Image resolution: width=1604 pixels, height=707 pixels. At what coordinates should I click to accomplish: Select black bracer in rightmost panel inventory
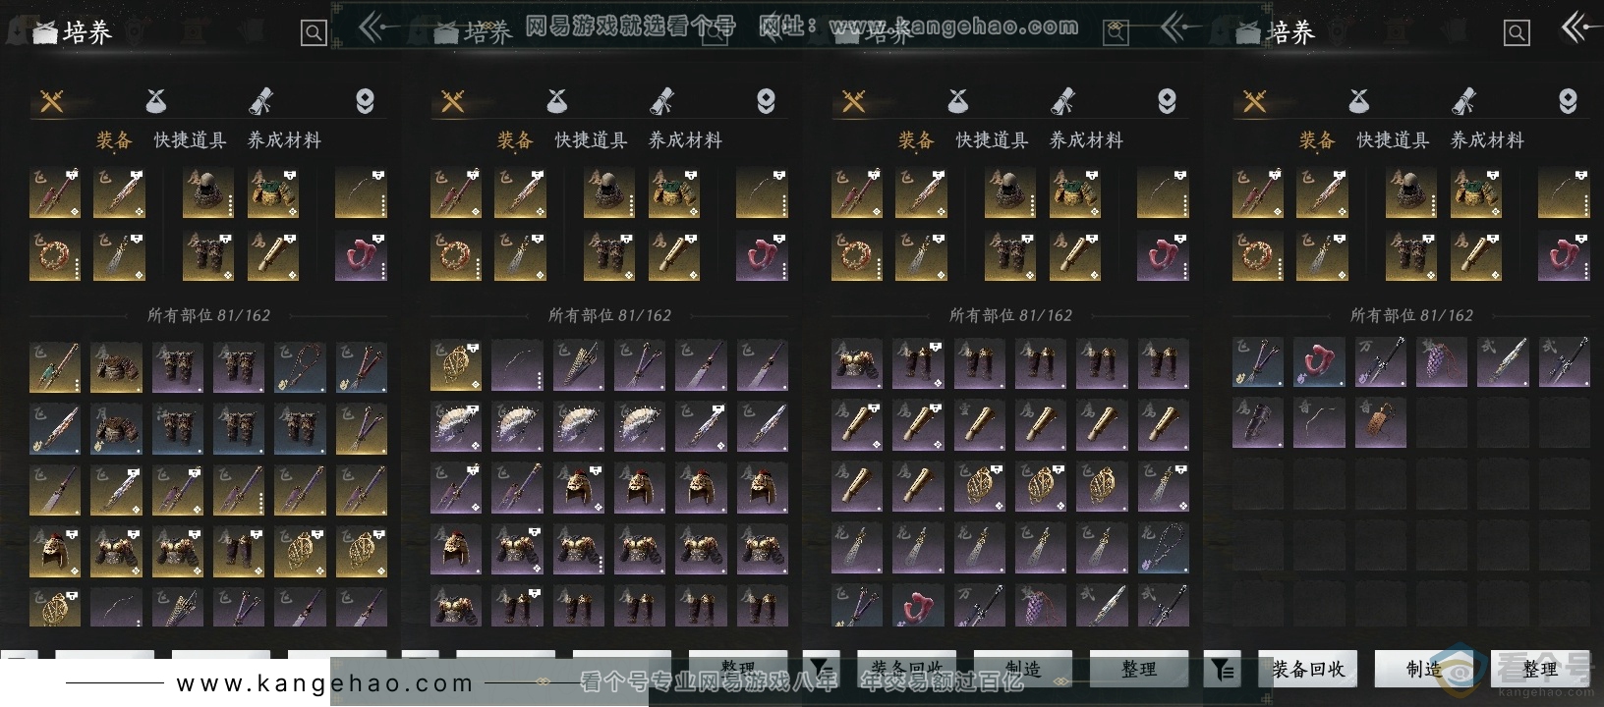1258,422
